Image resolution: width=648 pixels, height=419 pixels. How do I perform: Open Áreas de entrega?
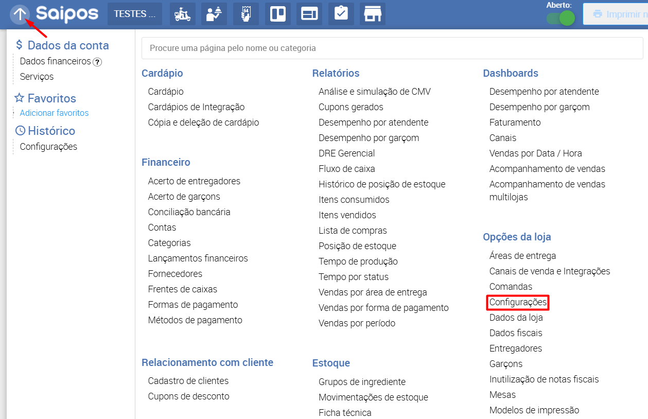pyautogui.click(x=522, y=256)
